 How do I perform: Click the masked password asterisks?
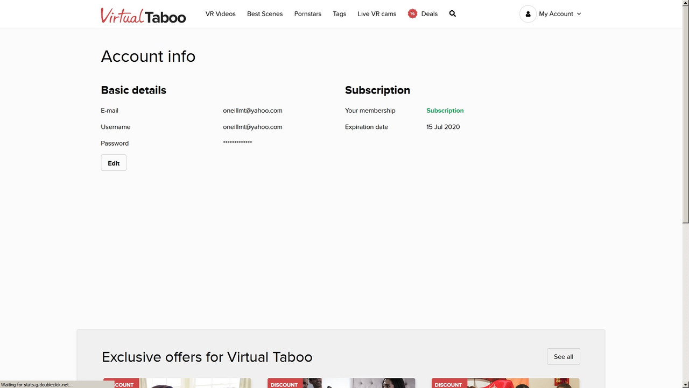pos(237,142)
